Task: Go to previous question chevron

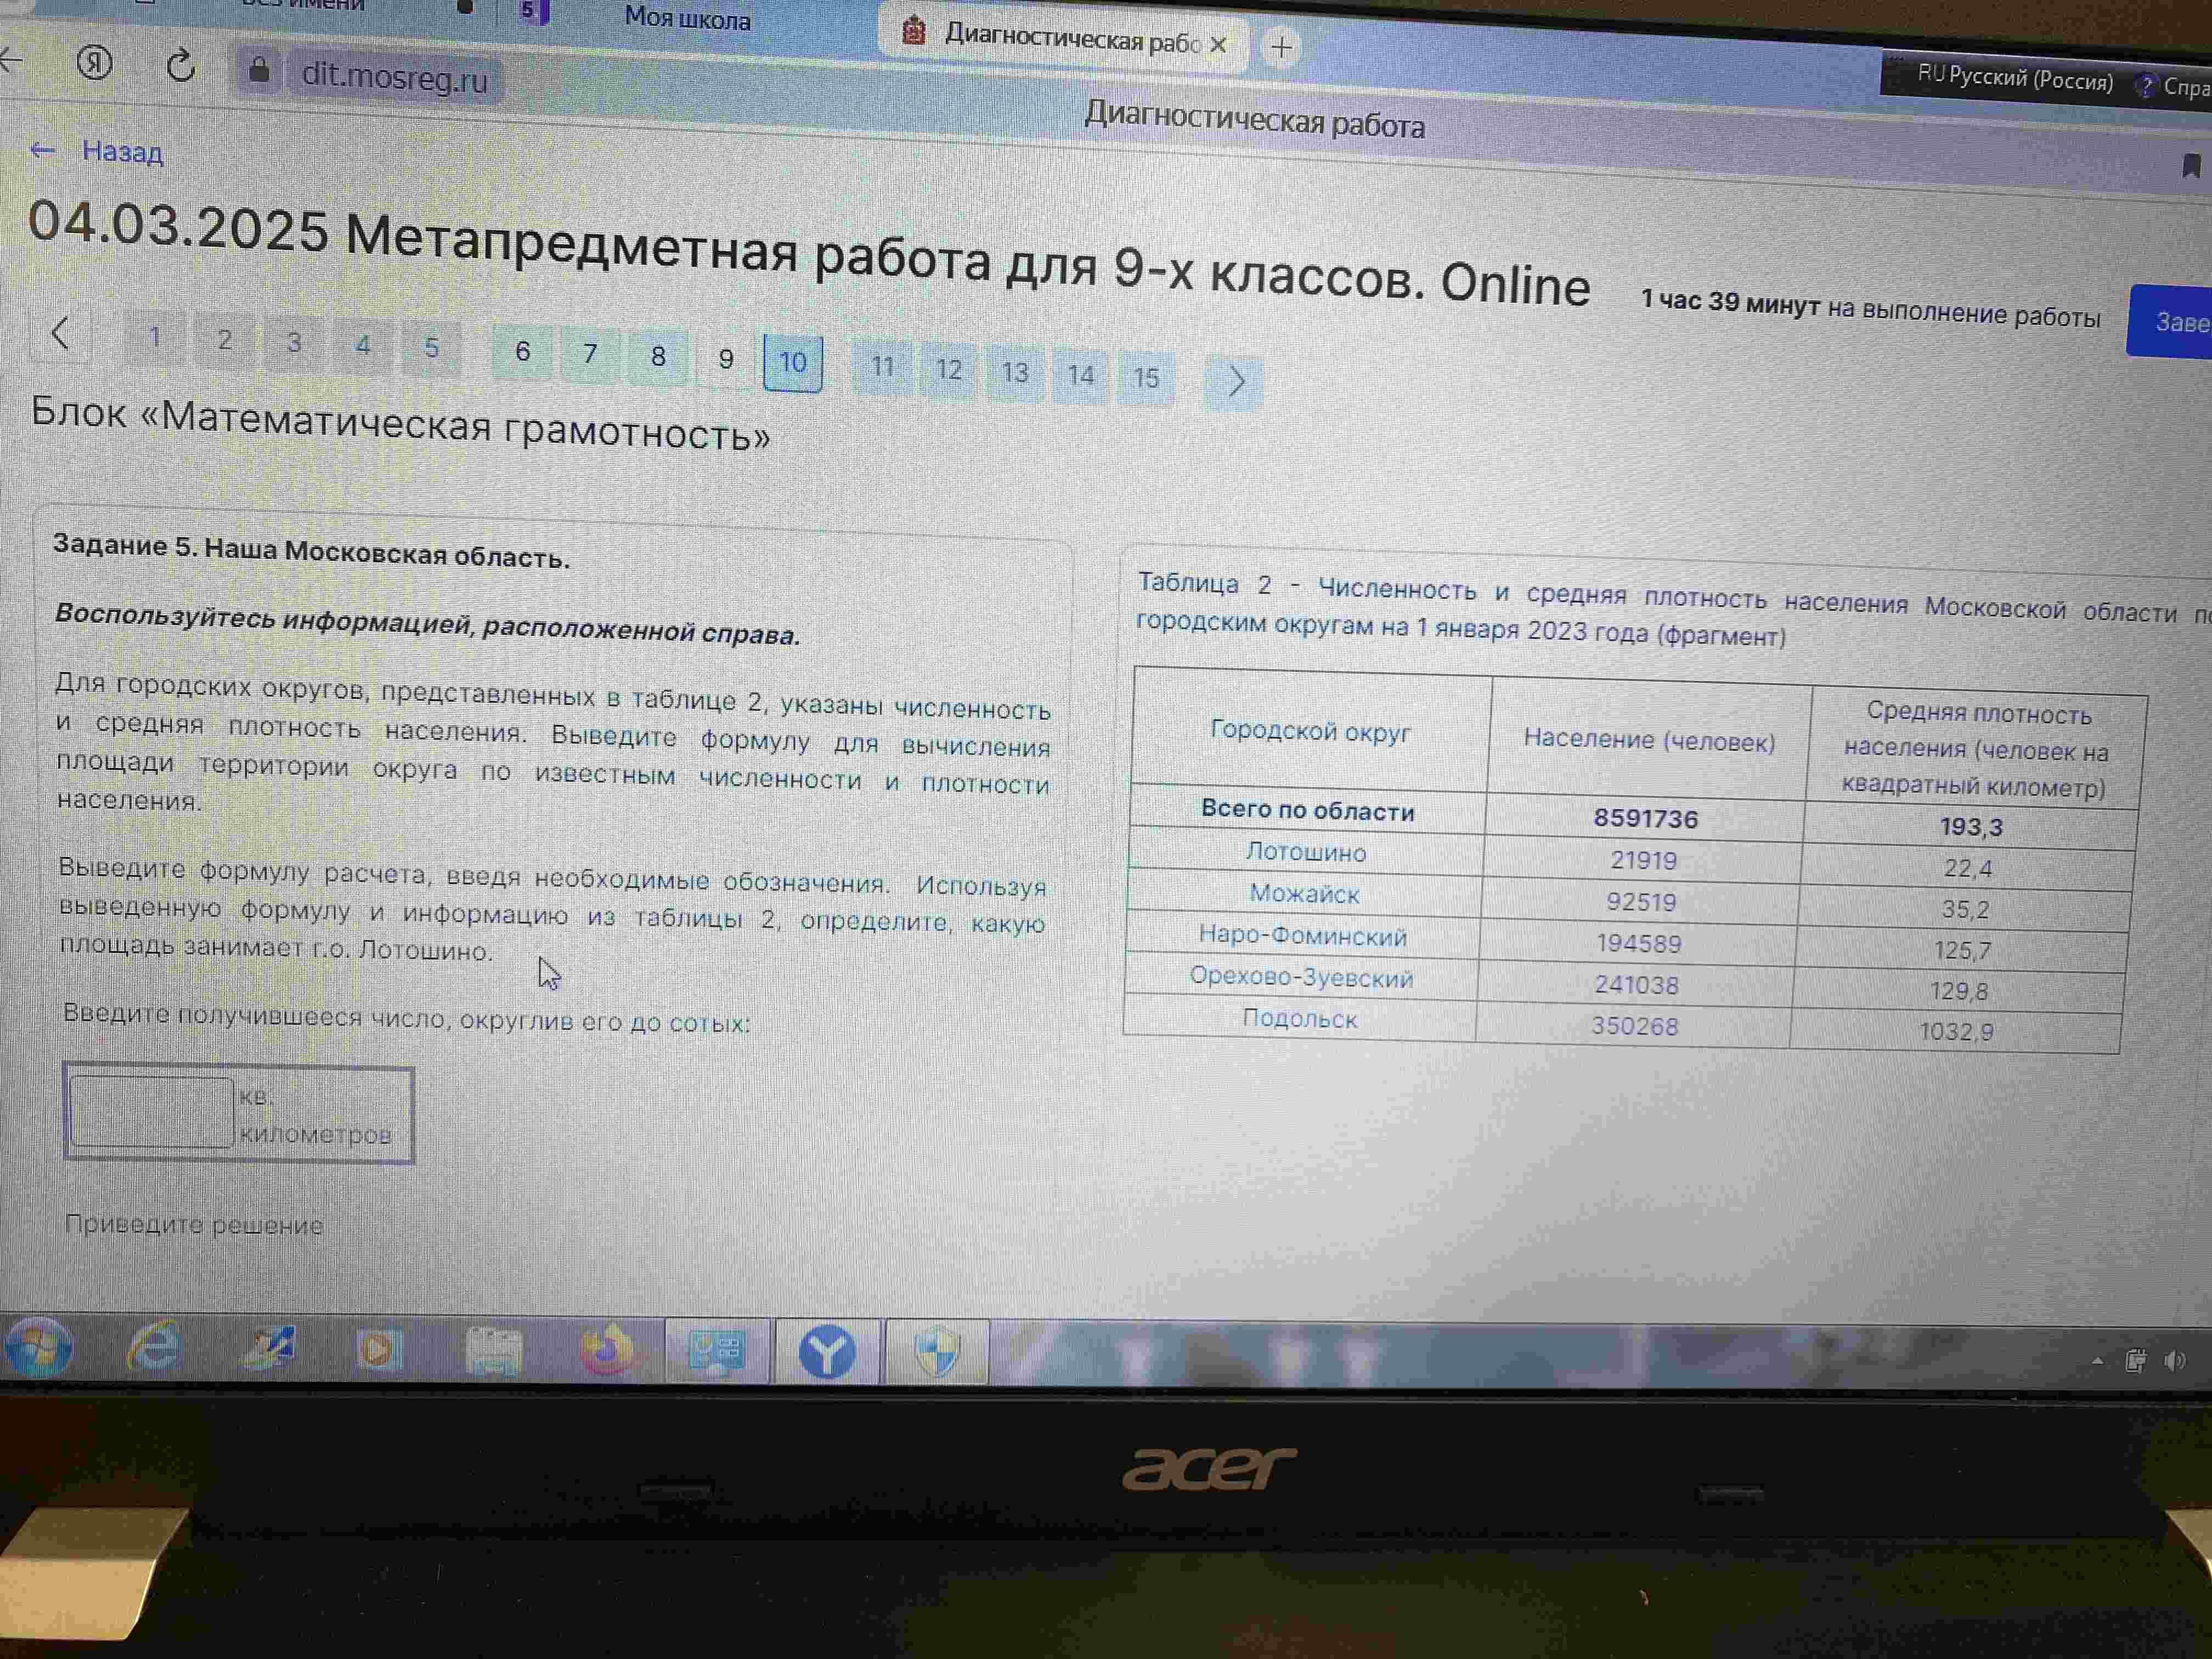Action: (60, 333)
